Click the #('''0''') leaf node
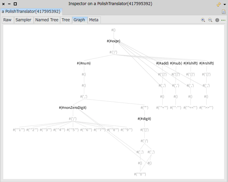The height and width of the screenshot is (182, 228). [140, 174]
